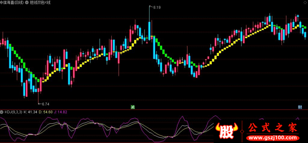Click the 短线双色K线 indicator name

coord(40,3)
